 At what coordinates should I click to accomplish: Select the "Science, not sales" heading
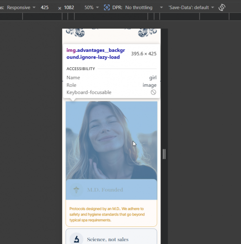tap(108, 239)
